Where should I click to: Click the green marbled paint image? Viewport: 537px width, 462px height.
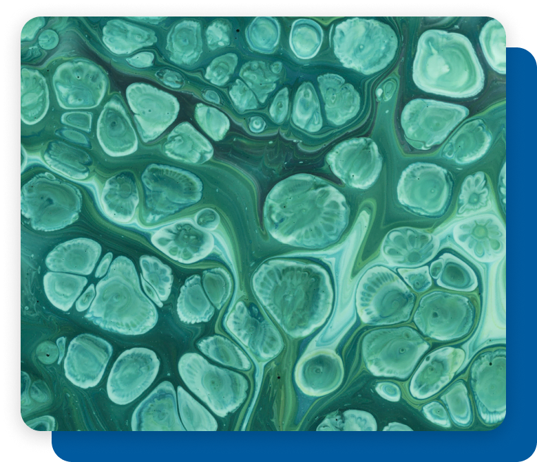click(x=264, y=223)
